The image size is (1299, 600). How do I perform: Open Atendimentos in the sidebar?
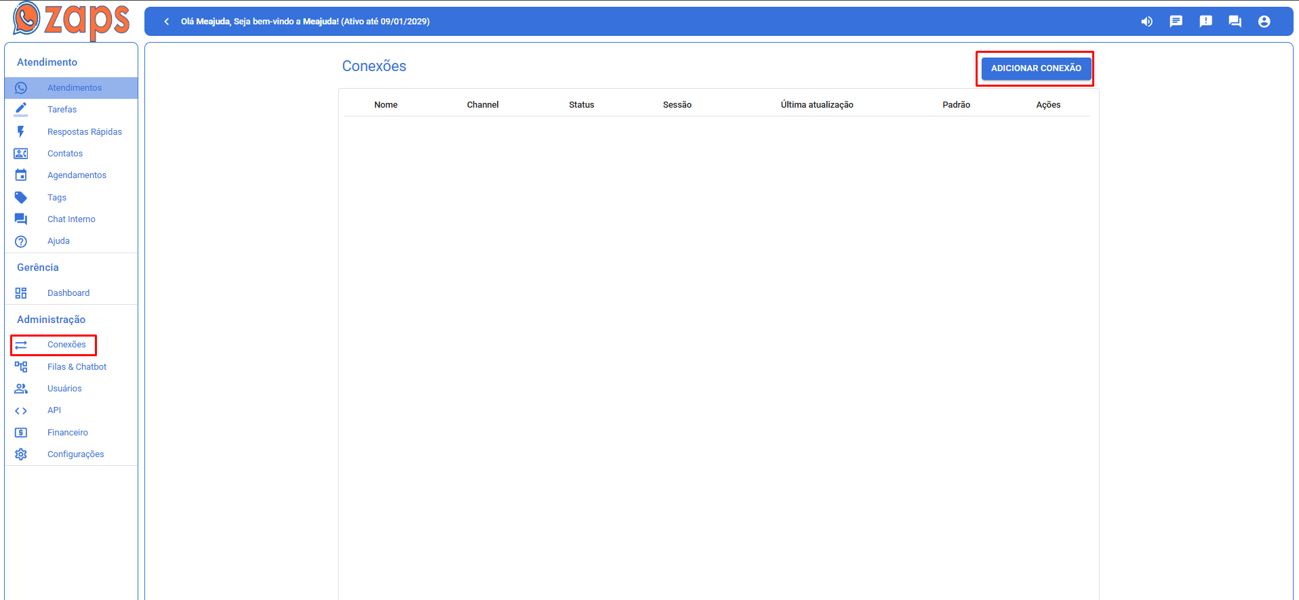pos(75,88)
